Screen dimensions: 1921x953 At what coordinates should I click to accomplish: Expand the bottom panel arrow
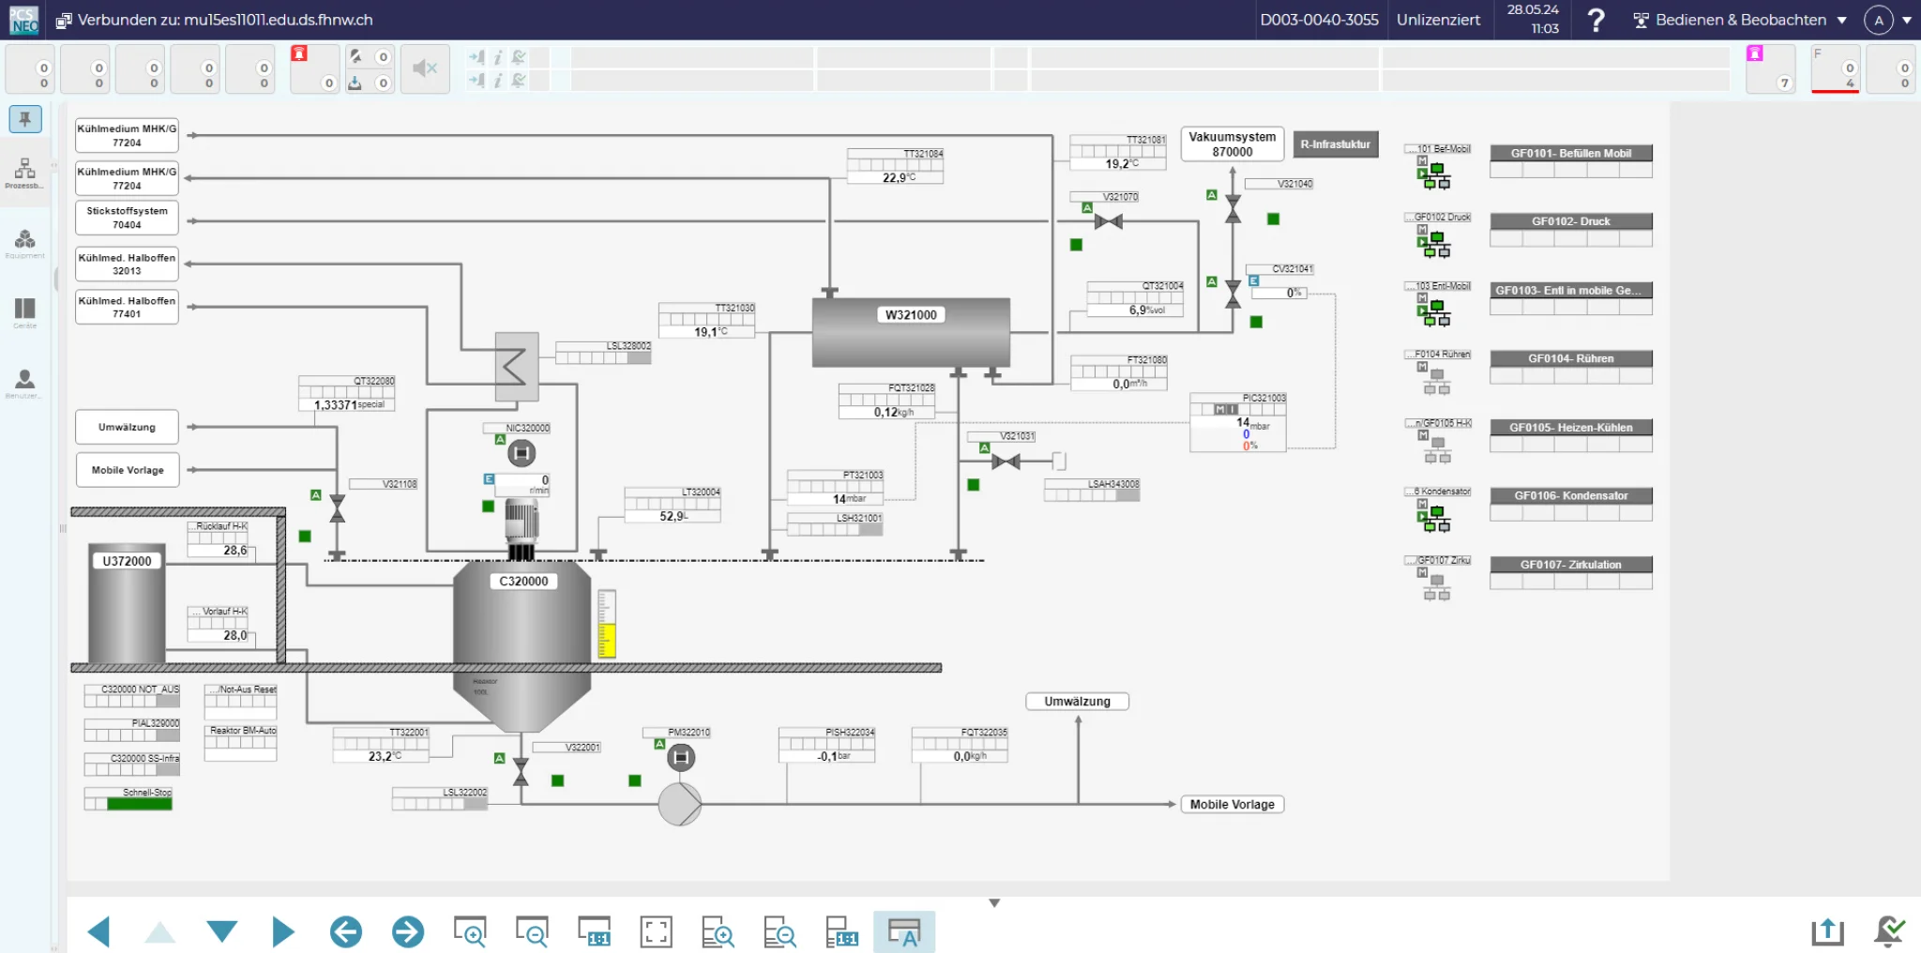(994, 903)
